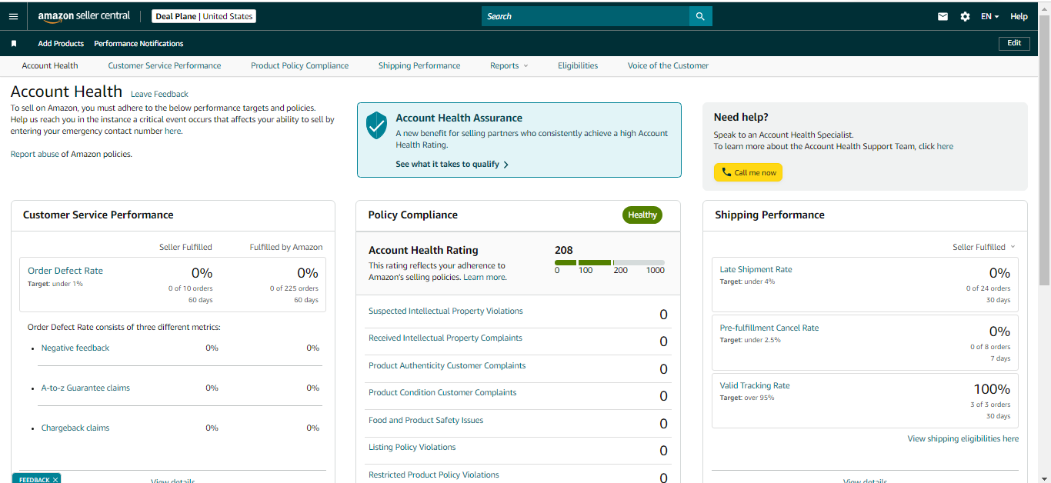
Task: Click the 208 rating score
Action: (x=564, y=251)
